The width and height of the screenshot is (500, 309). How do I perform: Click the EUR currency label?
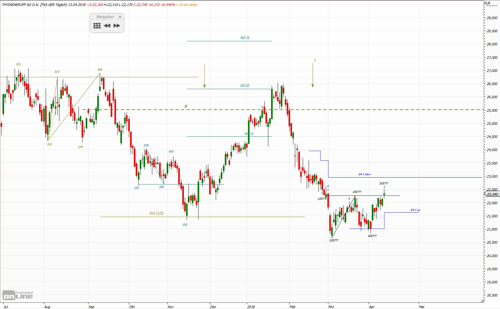click(487, 3)
